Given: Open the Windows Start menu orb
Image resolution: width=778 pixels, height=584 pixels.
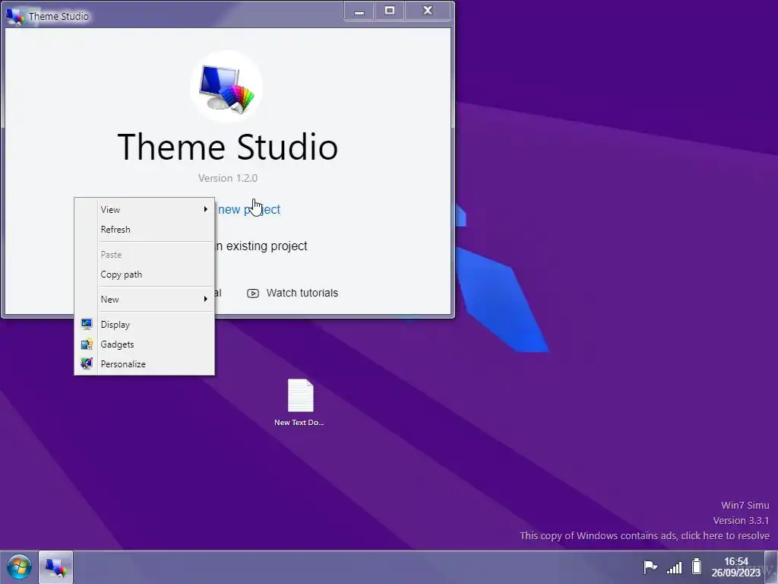Looking at the screenshot, I should tap(19, 567).
